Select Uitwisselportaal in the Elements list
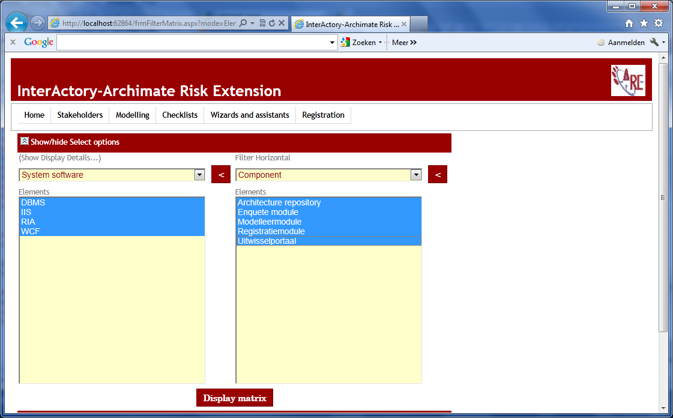Viewport: 673px width, 418px height. pyautogui.click(x=267, y=241)
